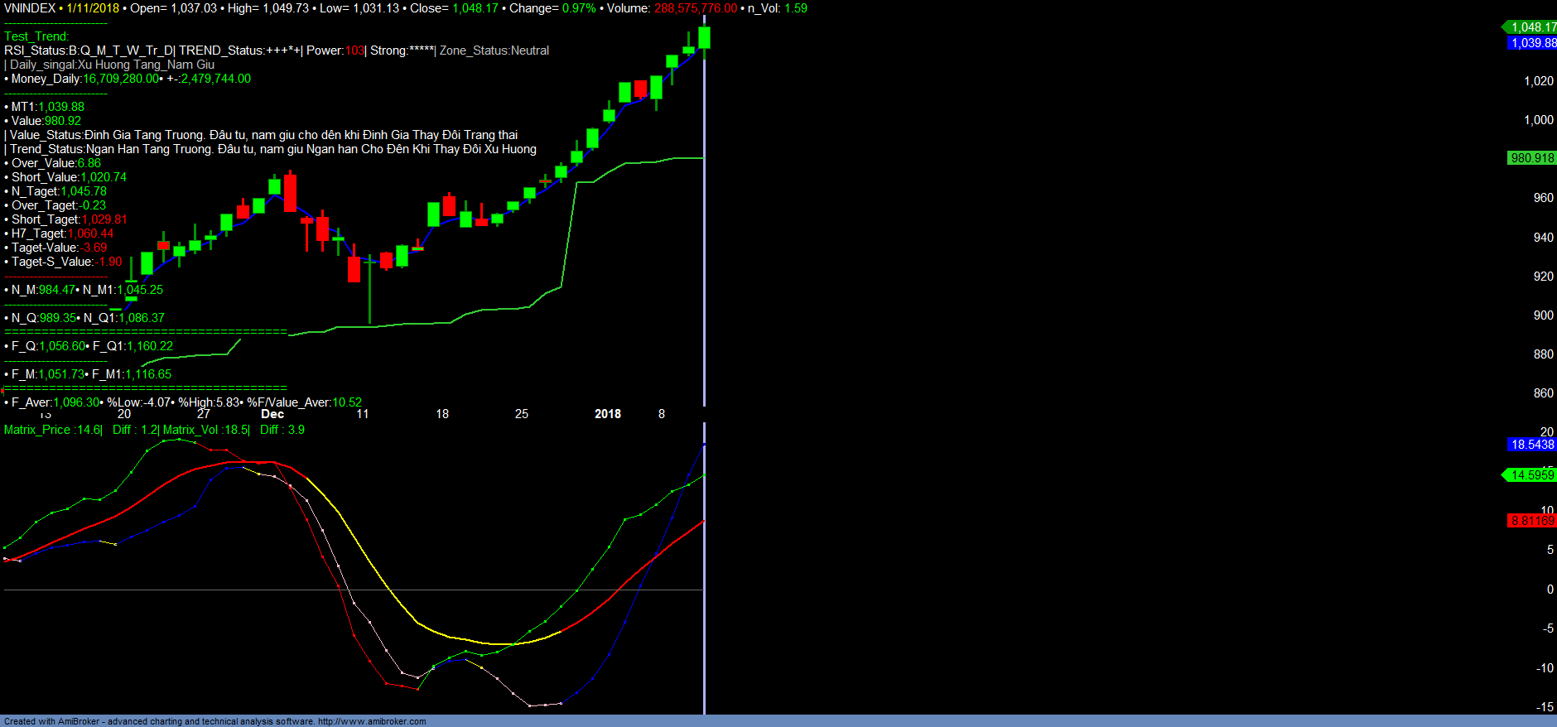Open the amibroker.com link in footer
Image resolution: width=1557 pixels, height=727 pixels.
372,721
